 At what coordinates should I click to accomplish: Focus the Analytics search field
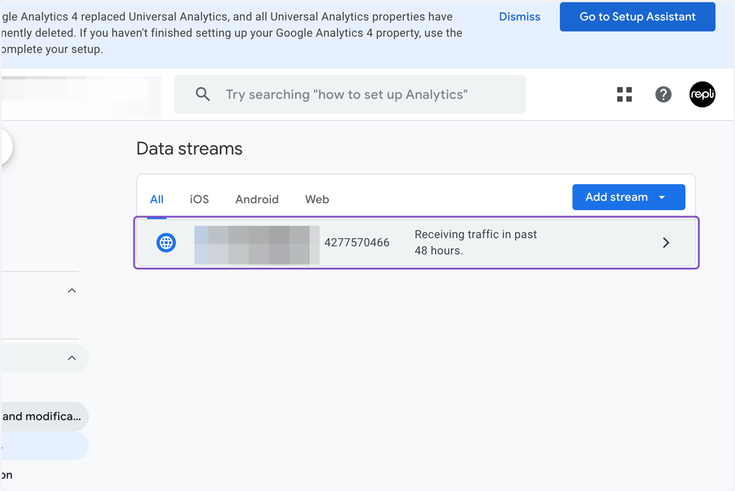pyautogui.click(x=350, y=94)
